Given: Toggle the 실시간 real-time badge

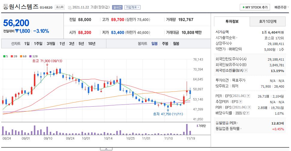Looking at the screenshot, I should pos(117,7).
